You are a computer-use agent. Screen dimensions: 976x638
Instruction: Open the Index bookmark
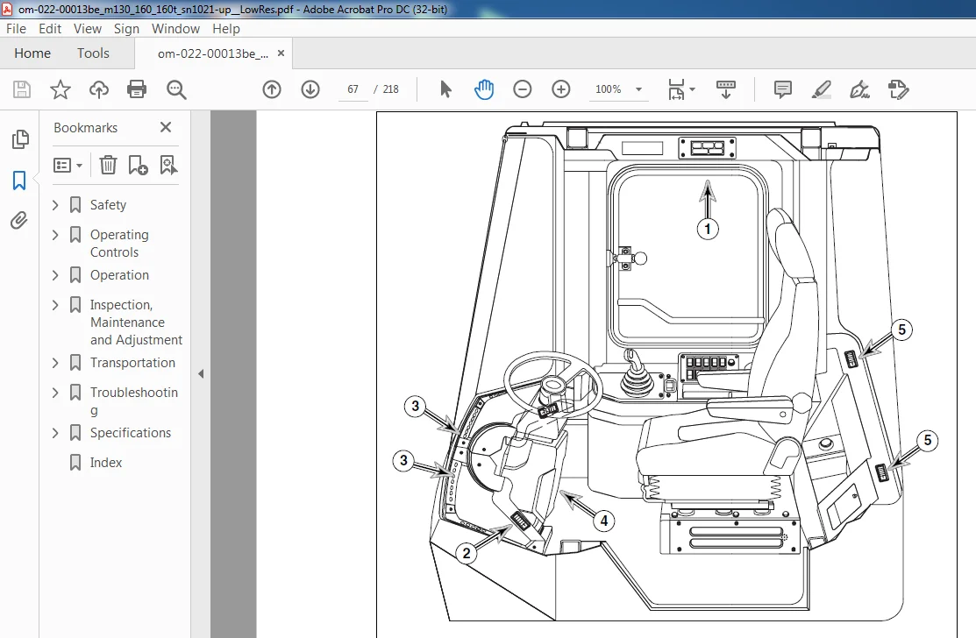click(106, 464)
